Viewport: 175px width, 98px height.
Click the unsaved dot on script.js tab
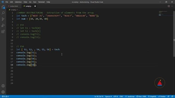[35, 6]
